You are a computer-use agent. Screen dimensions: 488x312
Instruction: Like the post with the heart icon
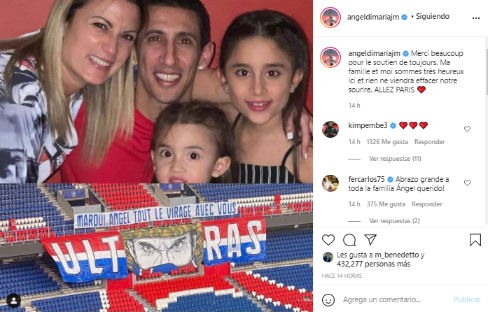click(x=328, y=240)
